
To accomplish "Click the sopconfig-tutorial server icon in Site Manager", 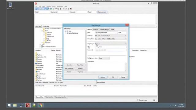I will point(67,33).
